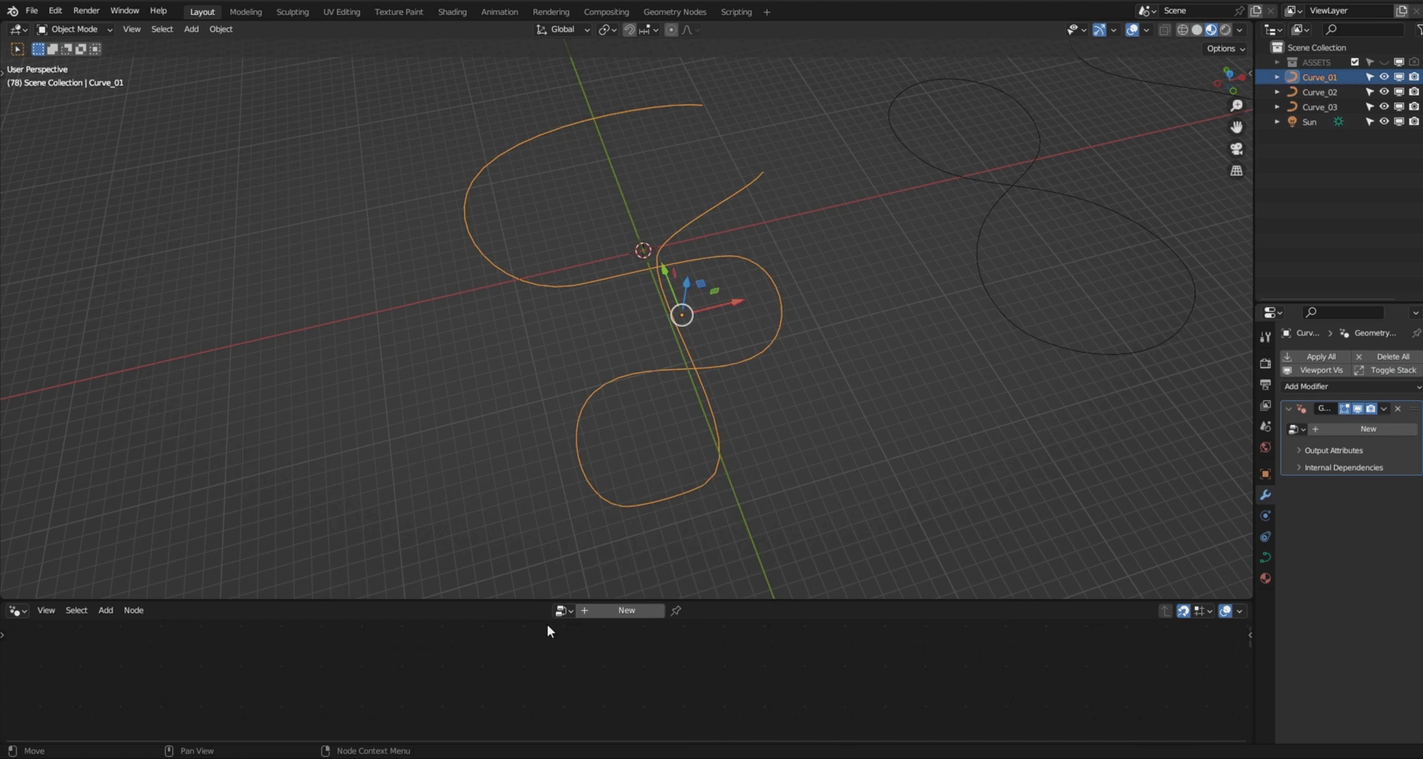Image resolution: width=1423 pixels, height=759 pixels.
Task: Pin the node tree with pin icon
Action: [x=676, y=611]
